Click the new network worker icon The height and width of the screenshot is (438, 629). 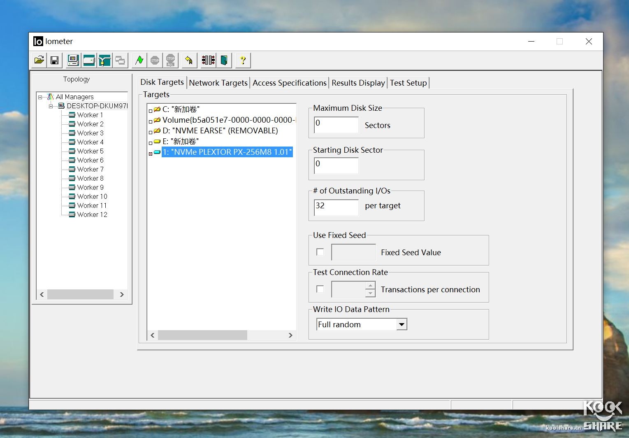point(104,61)
